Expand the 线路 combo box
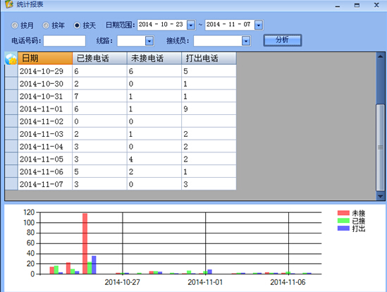The image size is (387, 292). pyautogui.click(x=149, y=41)
